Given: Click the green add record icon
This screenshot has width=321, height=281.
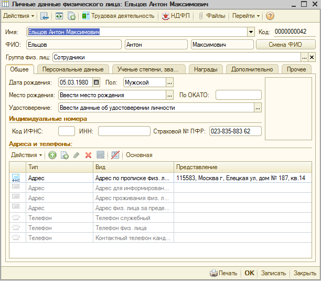Looking at the screenshot, I should [52, 155].
